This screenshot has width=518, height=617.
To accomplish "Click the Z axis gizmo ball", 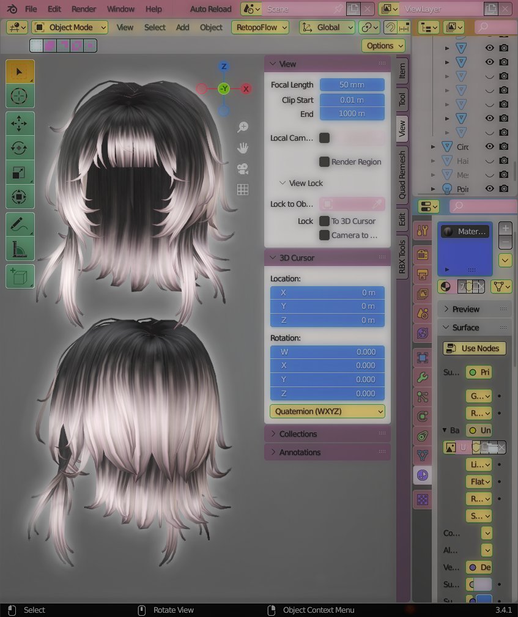I will pyautogui.click(x=224, y=66).
